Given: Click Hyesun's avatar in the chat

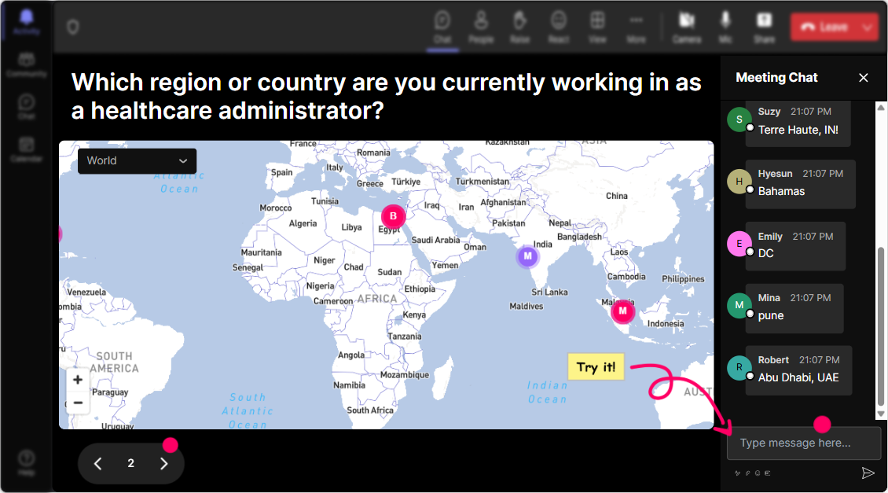Looking at the screenshot, I should (x=739, y=182).
